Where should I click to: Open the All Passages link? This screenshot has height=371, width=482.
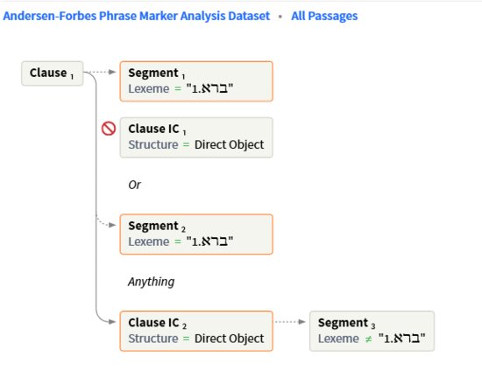324,16
